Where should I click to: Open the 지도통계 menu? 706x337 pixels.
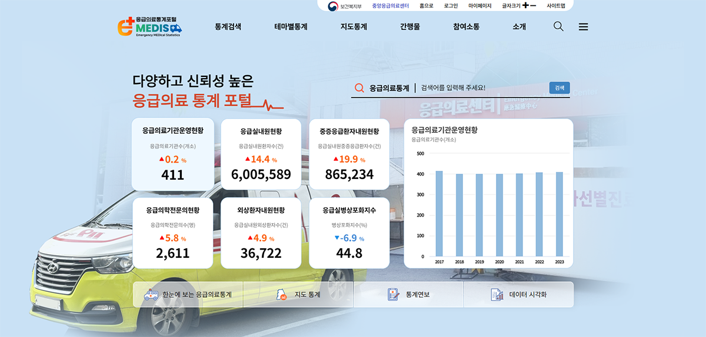tap(354, 26)
